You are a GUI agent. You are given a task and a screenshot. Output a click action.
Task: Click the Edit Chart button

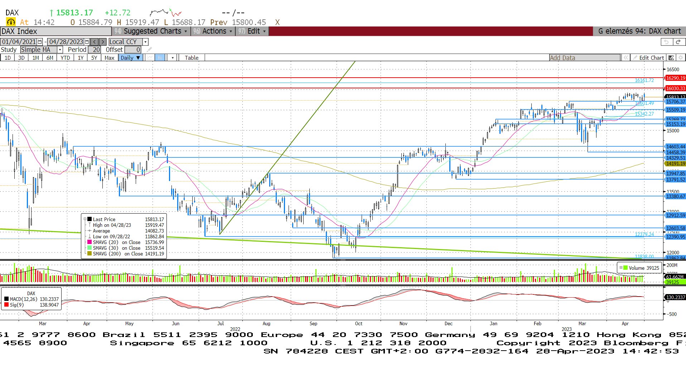point(648,58)
